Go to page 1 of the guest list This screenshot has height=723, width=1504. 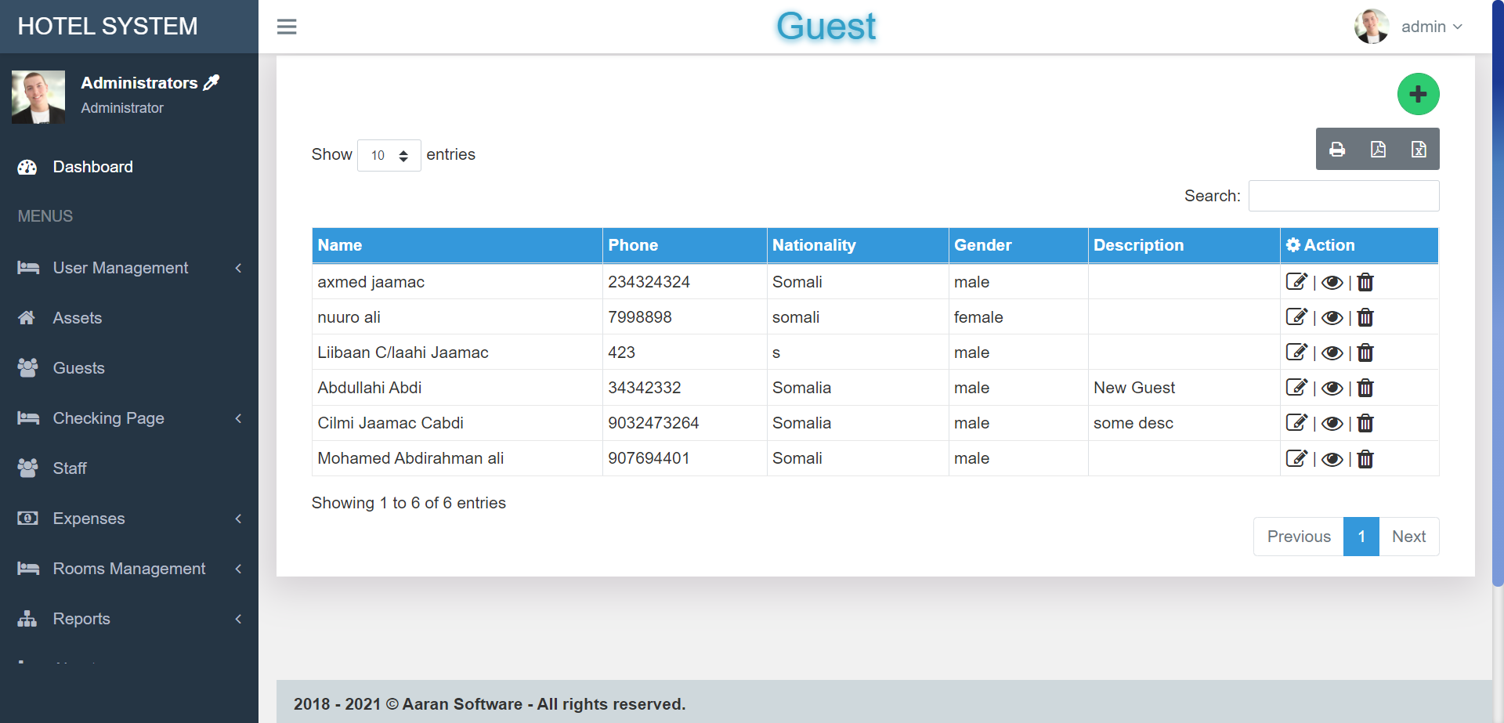[1361, 537]
